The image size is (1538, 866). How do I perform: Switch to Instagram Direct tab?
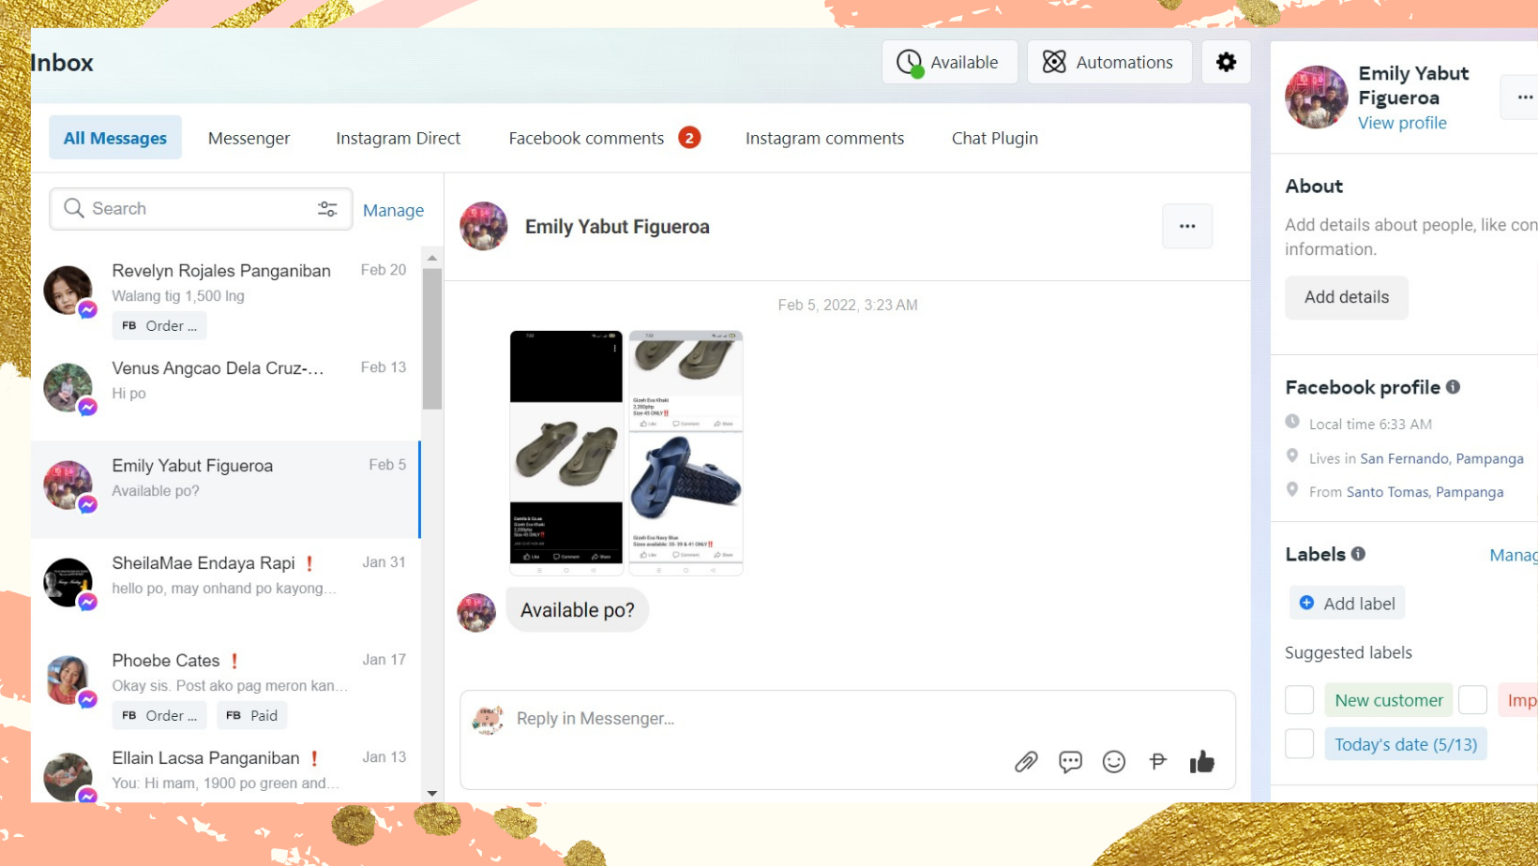[x=398, y=138]
